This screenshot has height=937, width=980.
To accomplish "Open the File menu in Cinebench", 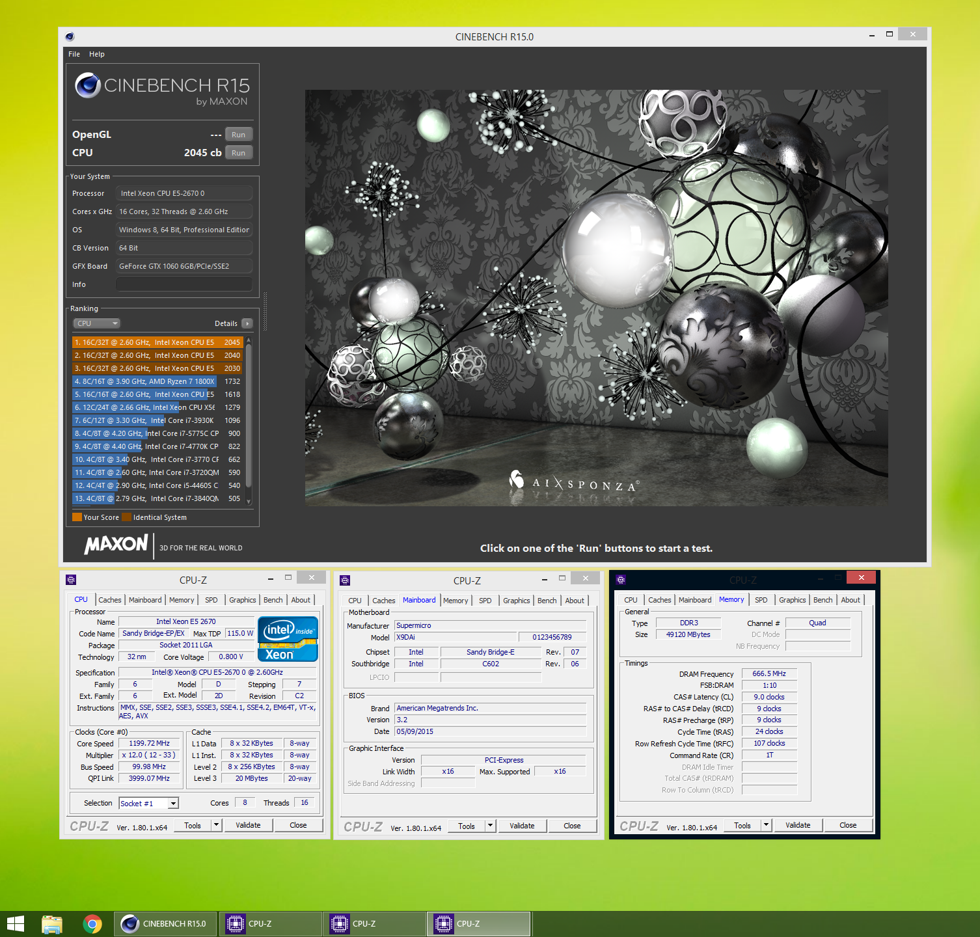I will tap(74, 54).
